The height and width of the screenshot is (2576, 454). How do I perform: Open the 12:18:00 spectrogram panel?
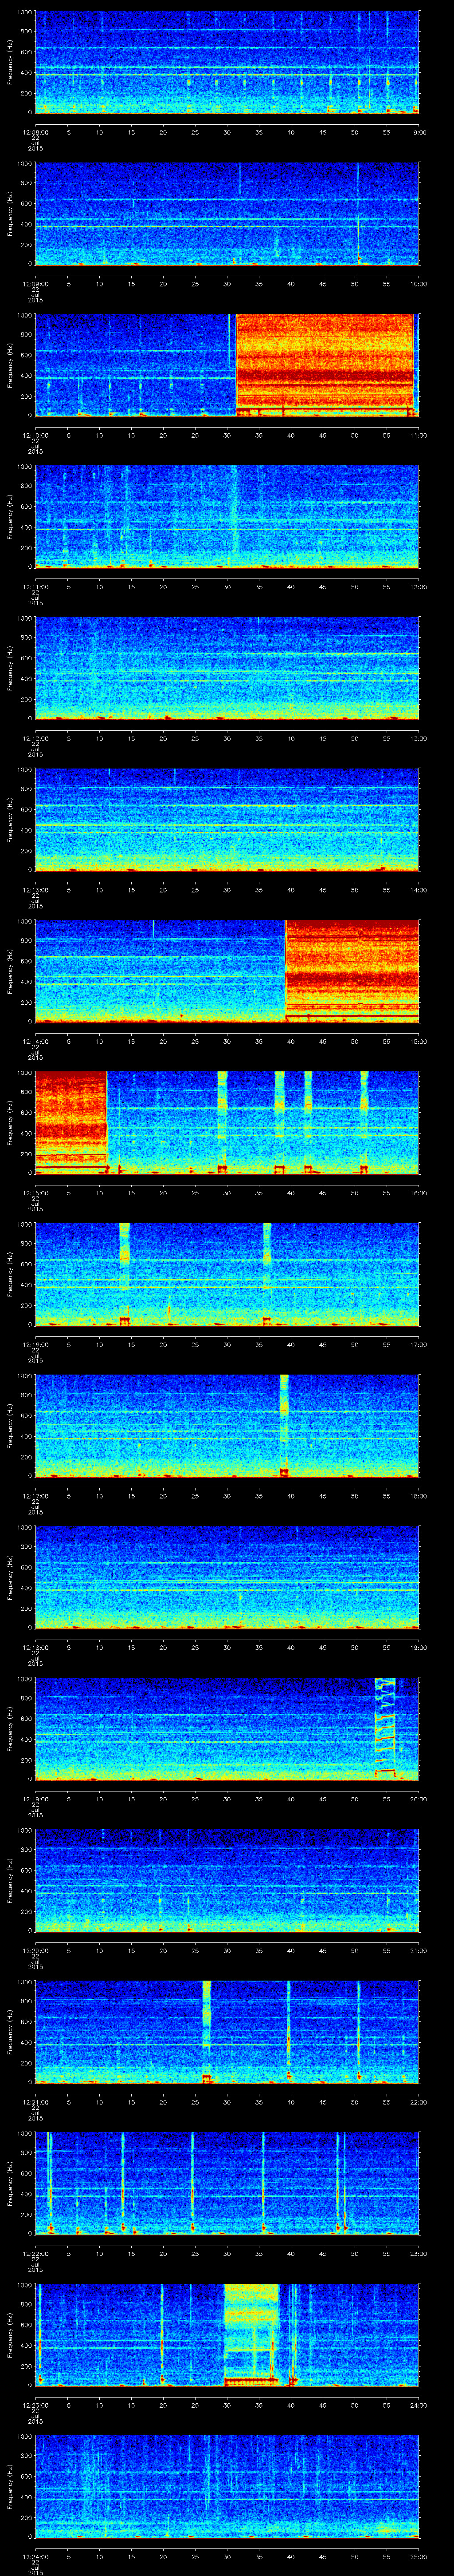227,1577
